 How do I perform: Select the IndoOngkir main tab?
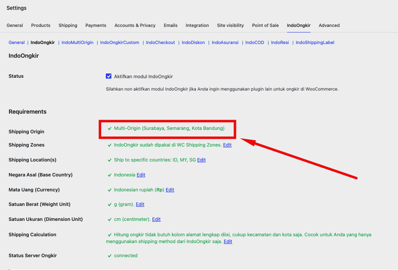point(299,25)
